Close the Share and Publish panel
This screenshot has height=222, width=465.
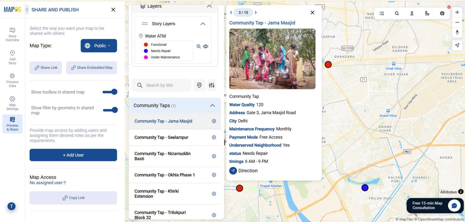click(x=113, y=10)
